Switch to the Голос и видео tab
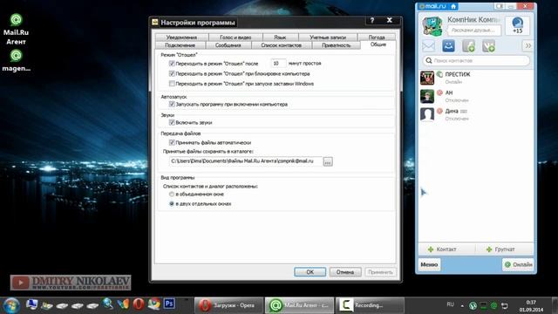 235,37
